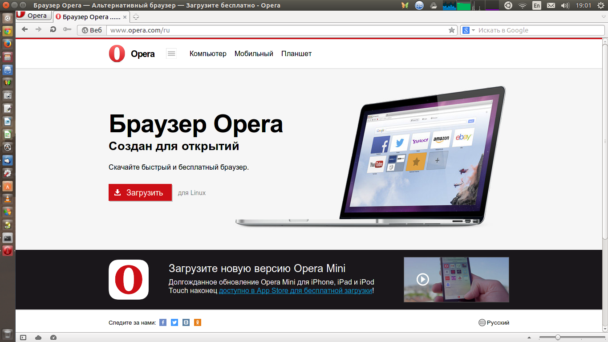This screenshot has height=342, width=608.
Task: Click the Opera Turbo speedometer icon
Action: coord(53,338)
